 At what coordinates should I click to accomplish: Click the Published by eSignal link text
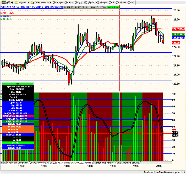164,172
